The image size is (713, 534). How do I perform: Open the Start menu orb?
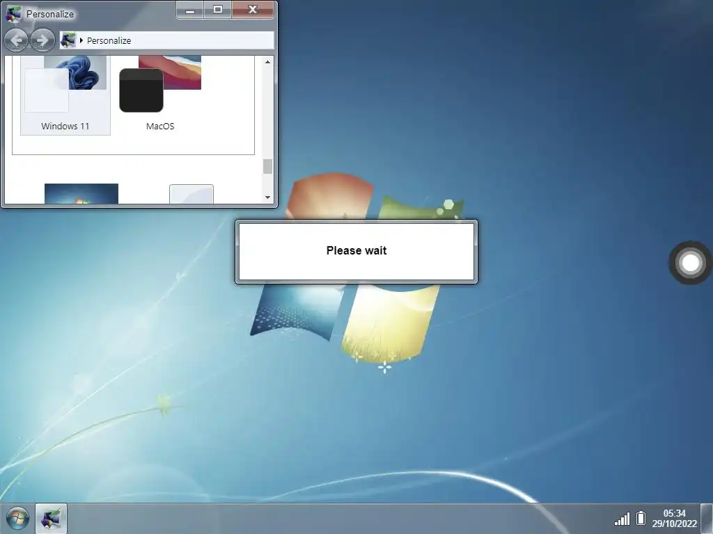tap(17, 519)
